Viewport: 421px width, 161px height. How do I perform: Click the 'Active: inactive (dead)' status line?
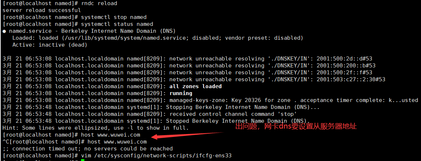pyautogui.click(x=50, y=45)
